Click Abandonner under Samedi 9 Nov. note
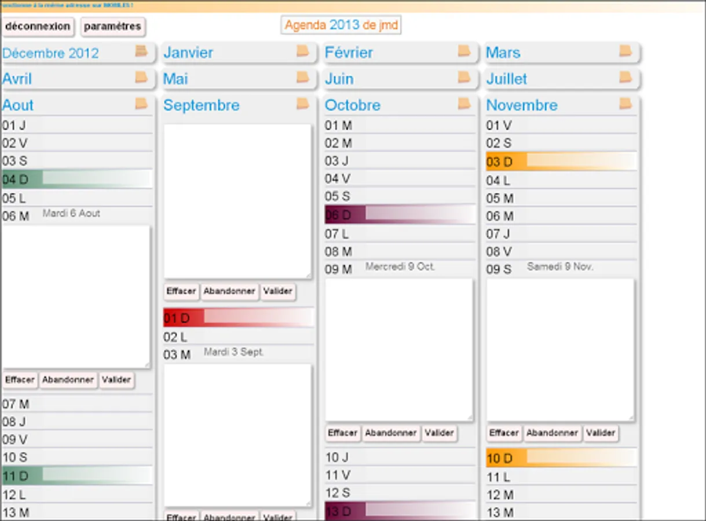 point(553,434)
